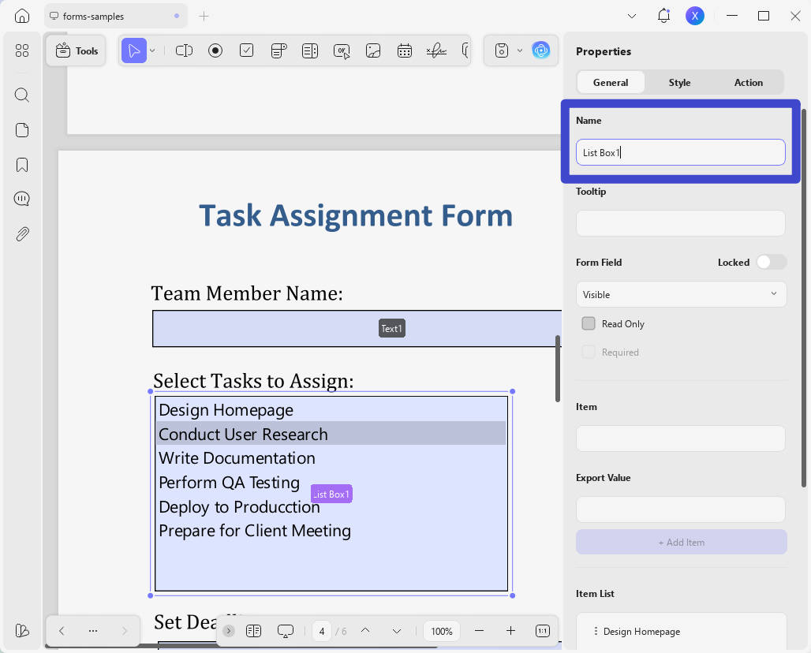Click the Item input field

coord(680,438)
